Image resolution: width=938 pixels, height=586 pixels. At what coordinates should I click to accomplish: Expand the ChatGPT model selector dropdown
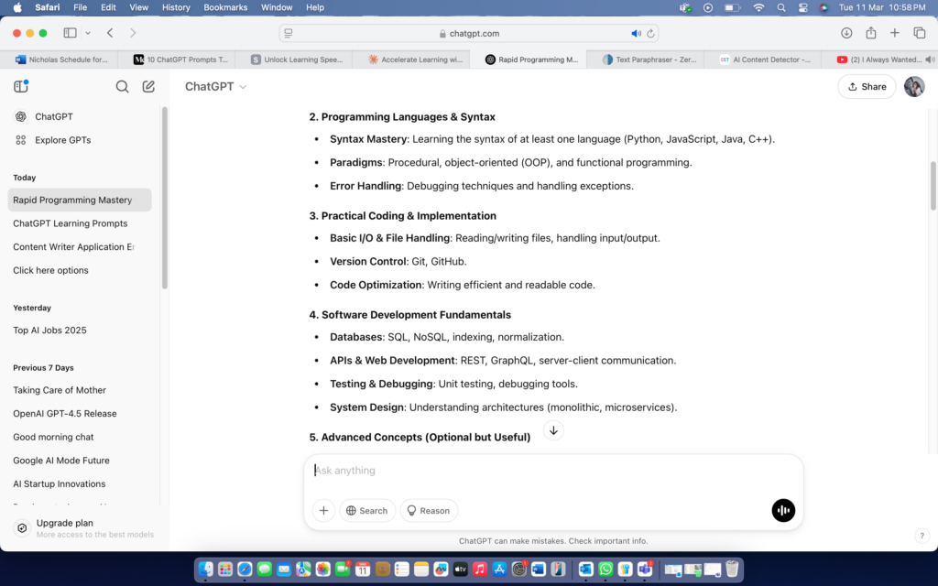(216, 87)
